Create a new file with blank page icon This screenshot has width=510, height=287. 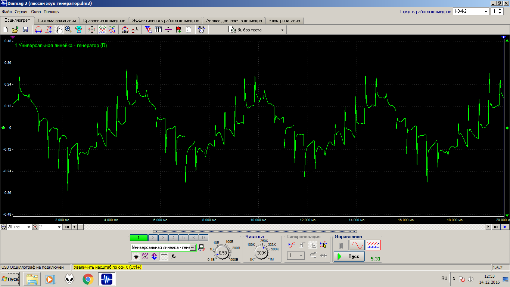pos(5,30)
